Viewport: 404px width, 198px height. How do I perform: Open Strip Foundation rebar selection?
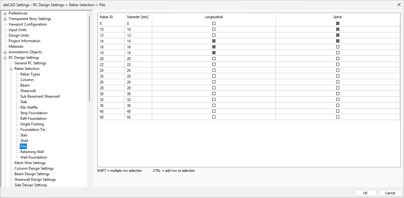pos(34,113)
